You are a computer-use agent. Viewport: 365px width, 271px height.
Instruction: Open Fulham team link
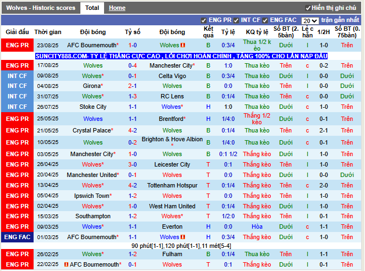click(x=172, y=254)
